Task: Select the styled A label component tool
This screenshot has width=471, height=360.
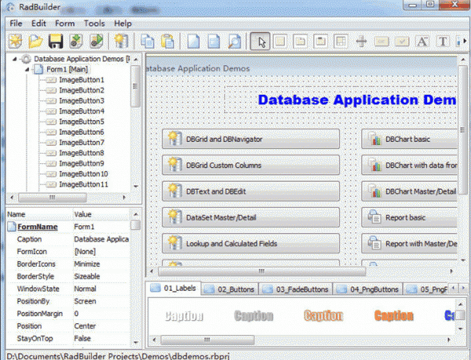Action: tap(422, 41)
